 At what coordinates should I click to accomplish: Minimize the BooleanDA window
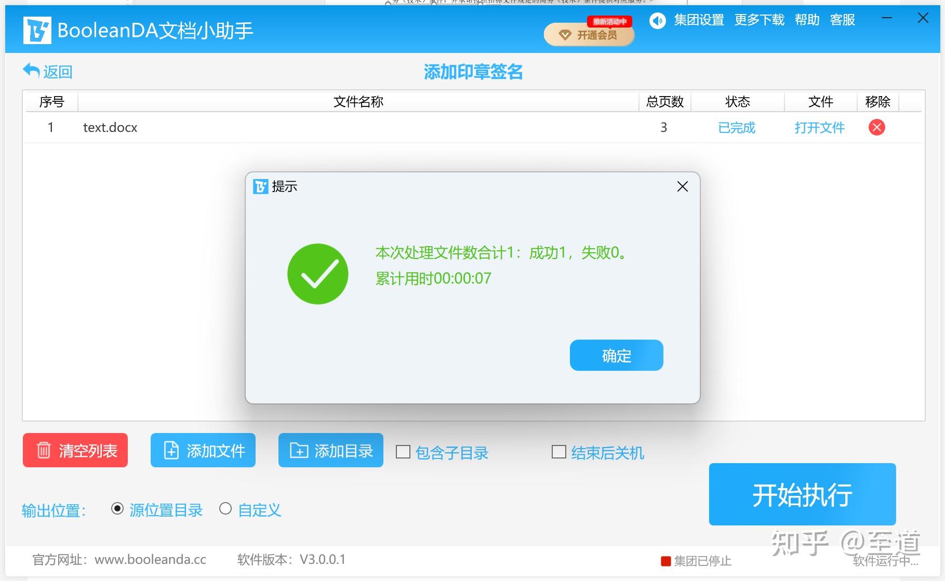tap(886, 18)
